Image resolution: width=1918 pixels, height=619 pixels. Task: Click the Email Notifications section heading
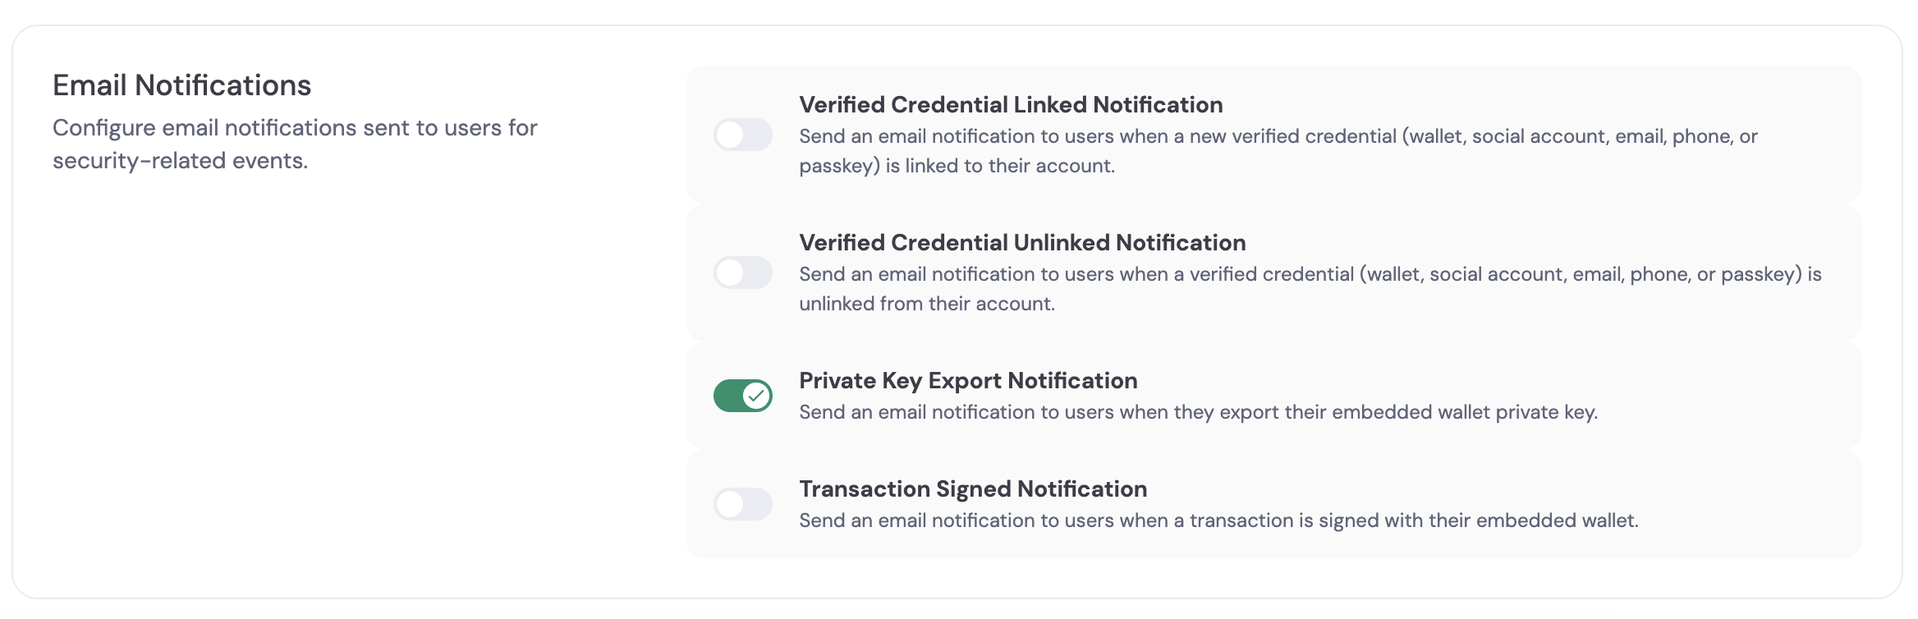click(x=181, y=85)
